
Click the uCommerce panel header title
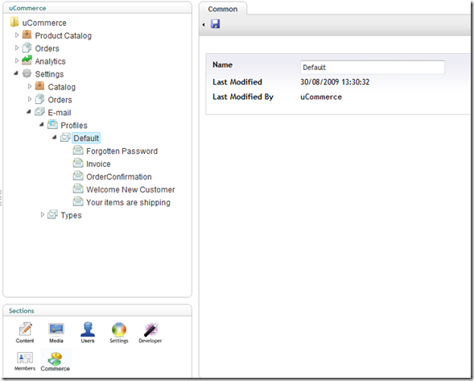(27, 8)
